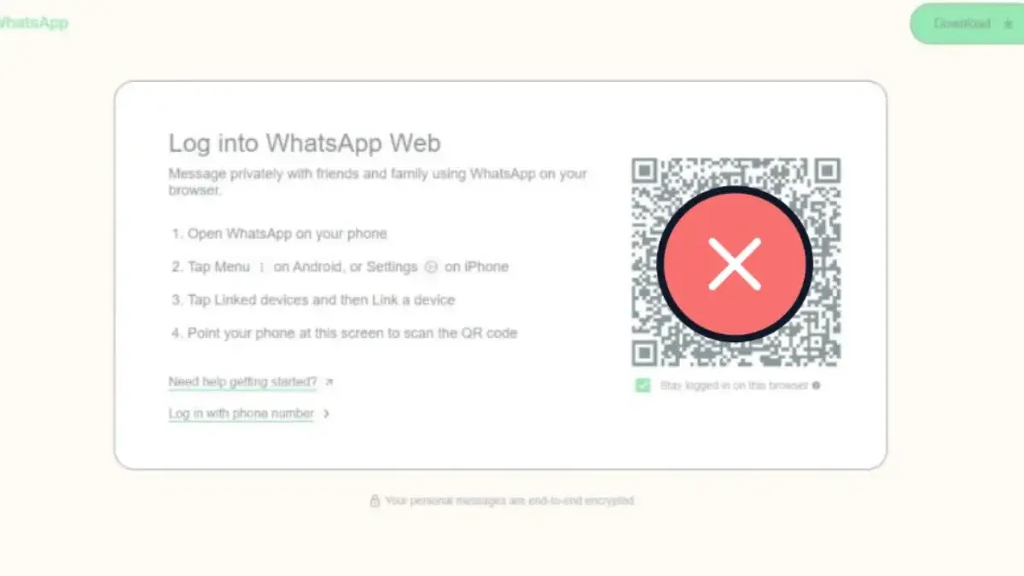
Task: Click the download arrow icon in Download button
Action: click(1009, 24)
